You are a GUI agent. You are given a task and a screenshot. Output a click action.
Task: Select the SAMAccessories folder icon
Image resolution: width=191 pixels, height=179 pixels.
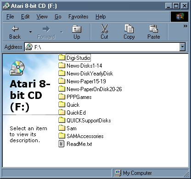[x=62, y=136]
